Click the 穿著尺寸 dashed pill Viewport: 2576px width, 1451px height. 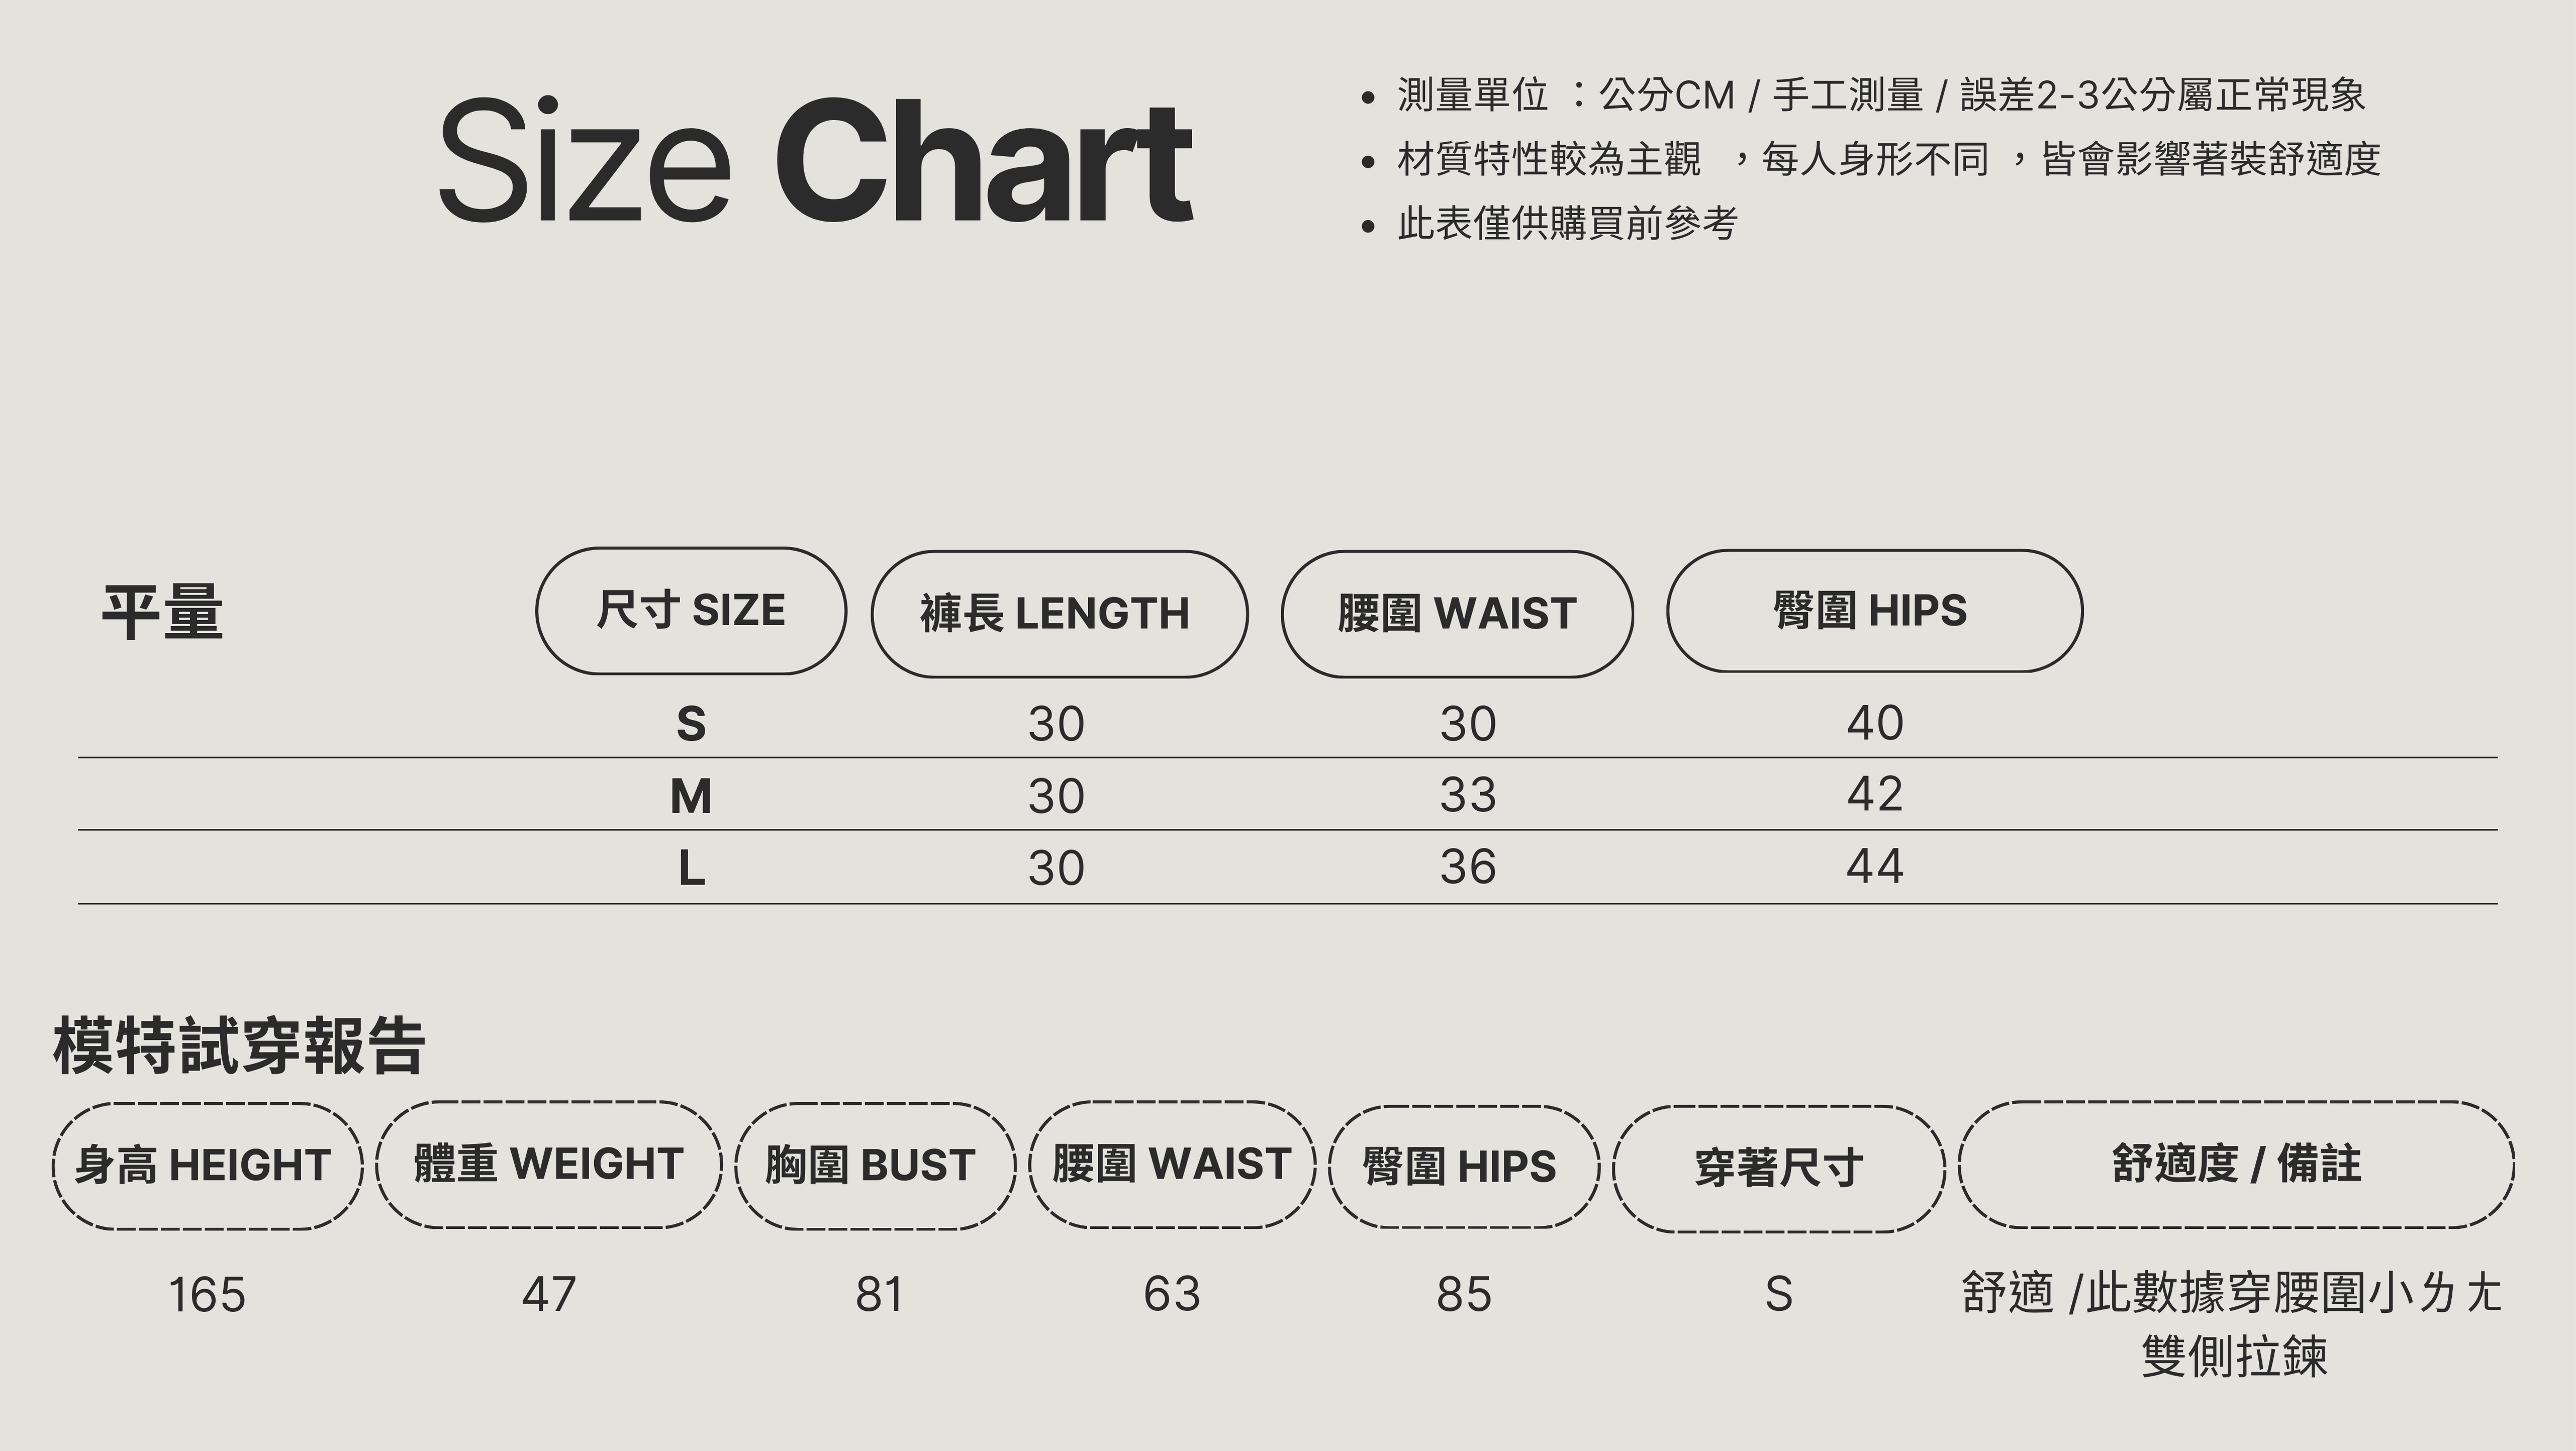click(x=1778, y=1168)
